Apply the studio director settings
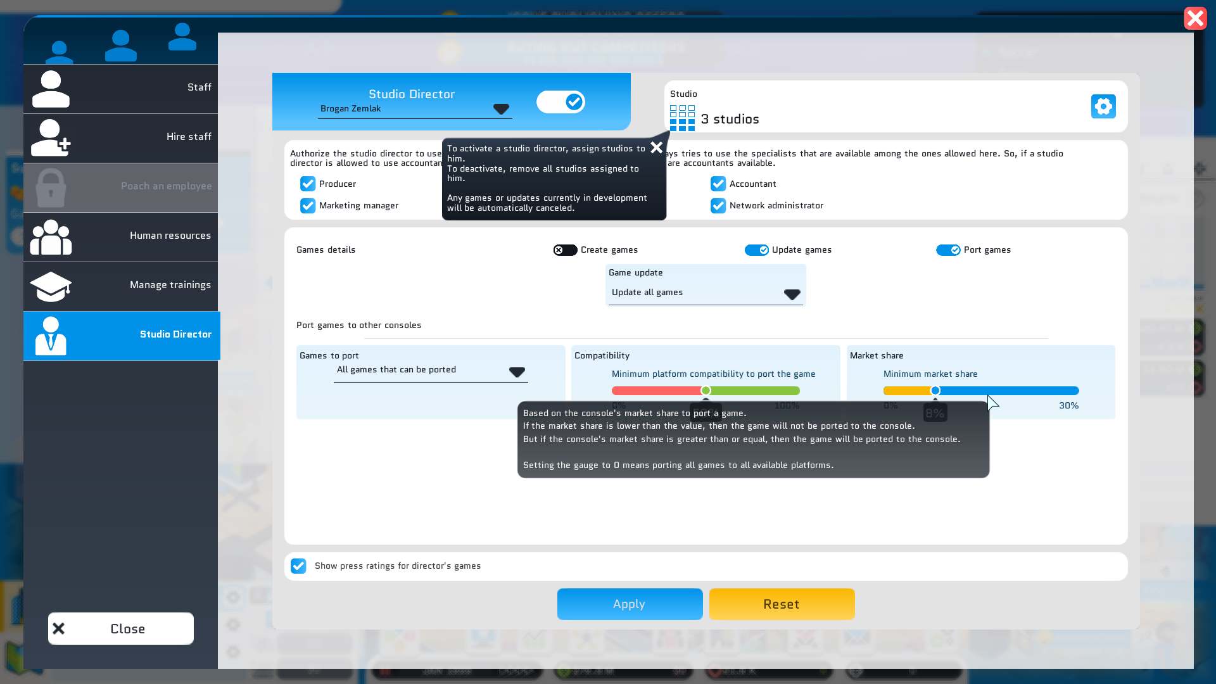 (630, 604)
